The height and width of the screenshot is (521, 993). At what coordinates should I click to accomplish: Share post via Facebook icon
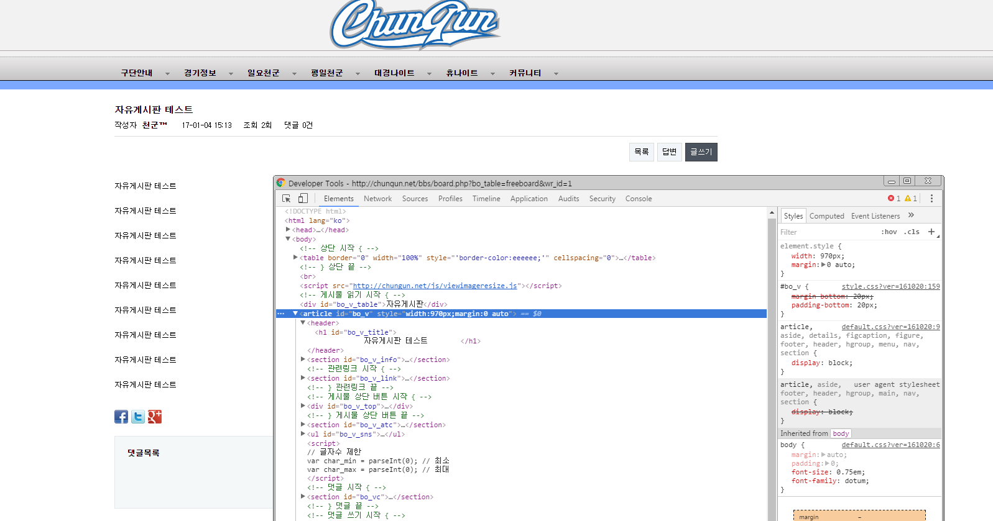pos(121,417)
